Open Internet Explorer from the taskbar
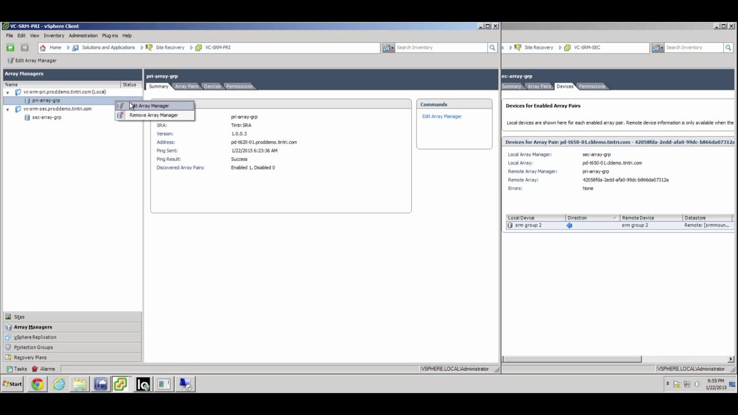The width and height of the screenshot is (738, 415). click(59, 384)
